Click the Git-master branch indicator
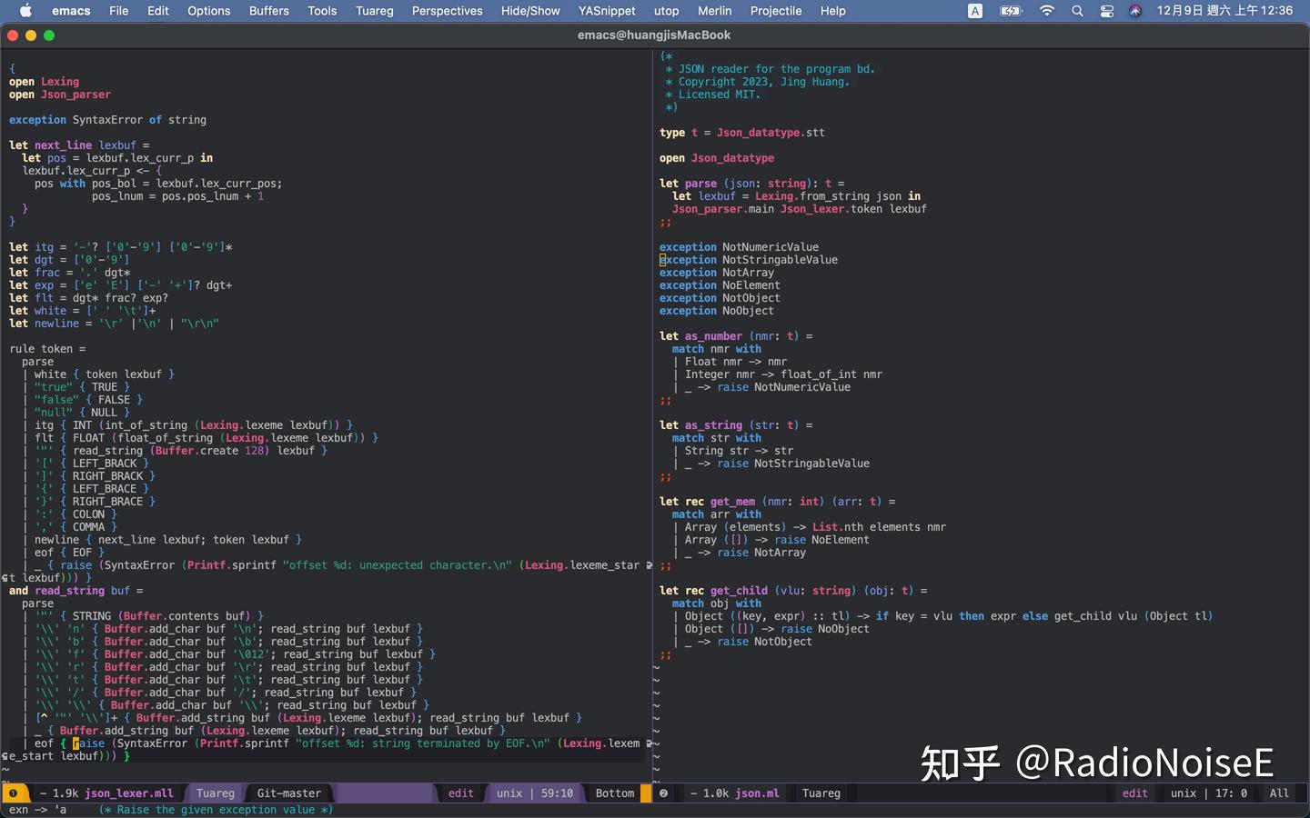1310x818 pixels. tap(288, 793)
